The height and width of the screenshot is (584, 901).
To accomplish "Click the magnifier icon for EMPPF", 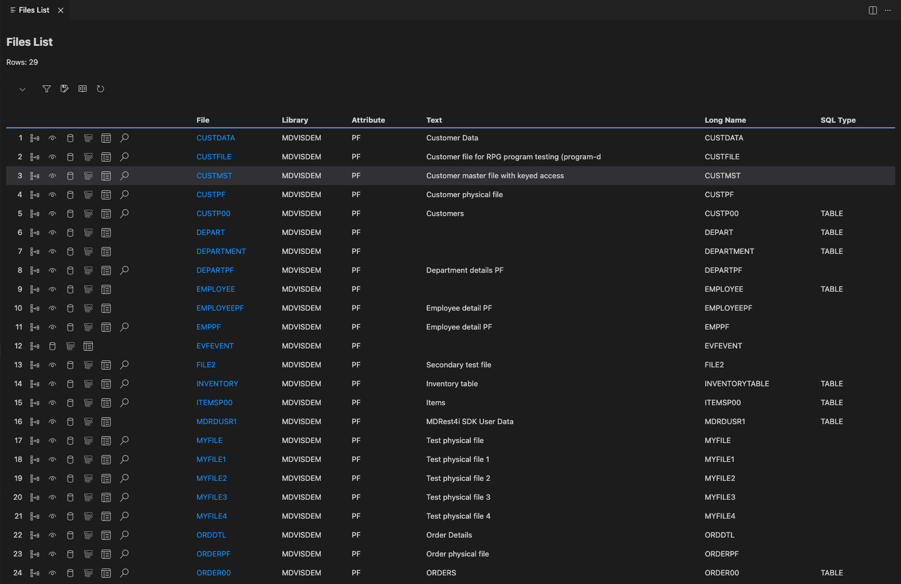I will pyautogui.click(x=124, y=327).
